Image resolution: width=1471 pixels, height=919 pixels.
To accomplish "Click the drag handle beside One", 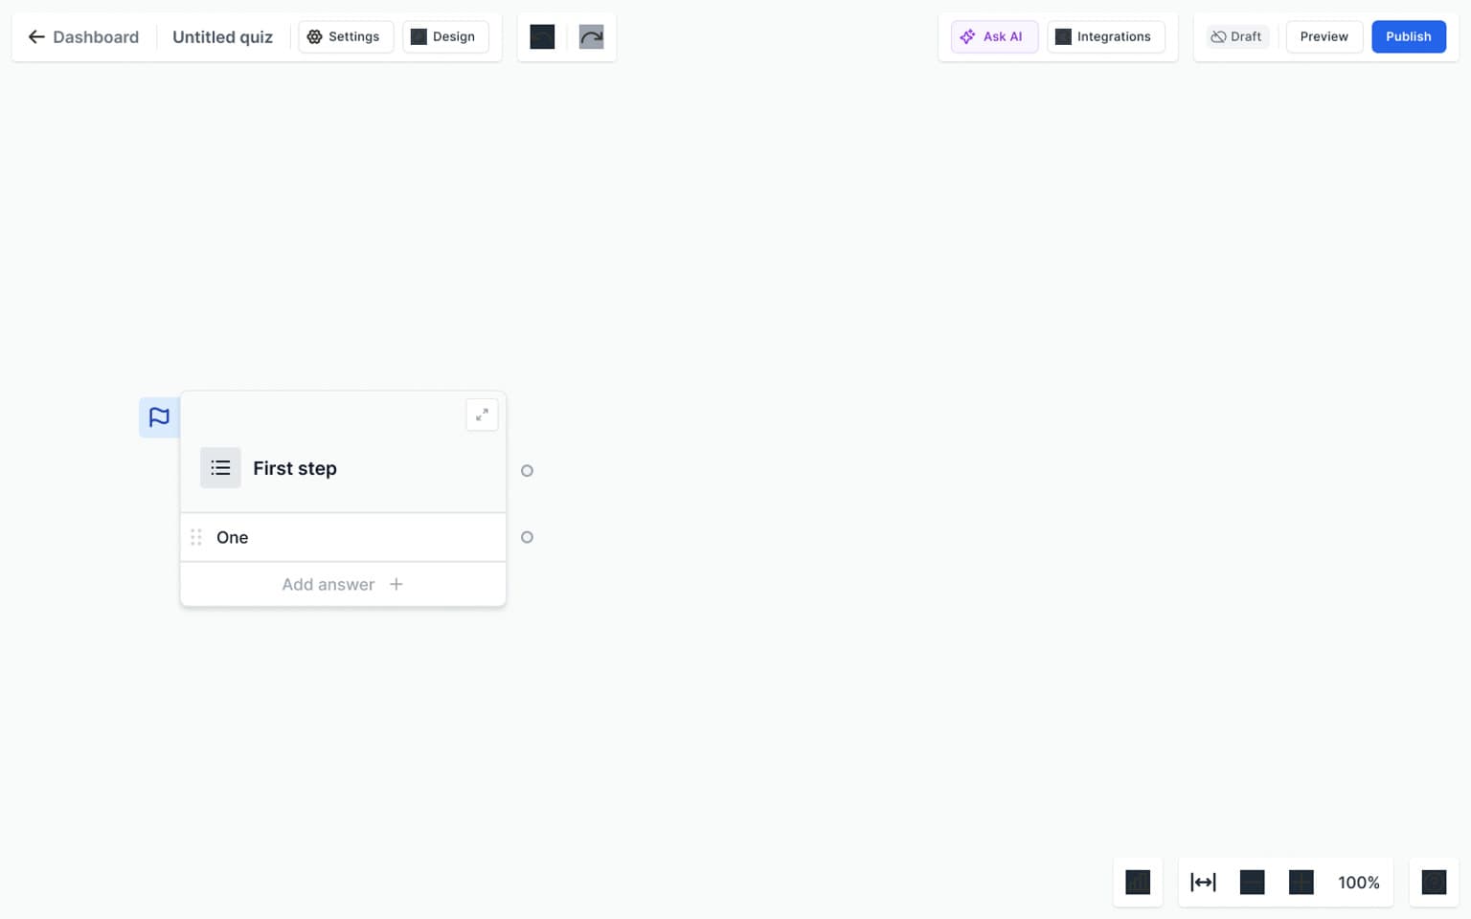I will click(196, 537).
